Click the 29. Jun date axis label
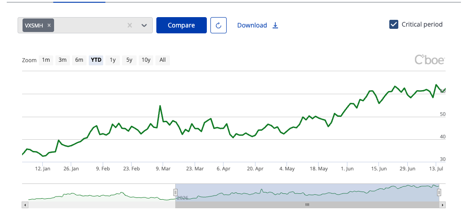The width and height of the screenshot is (465, 215). 407,169
